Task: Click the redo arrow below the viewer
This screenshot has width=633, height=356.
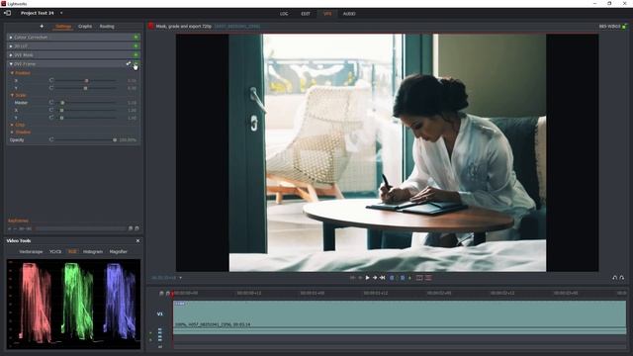Action: tap(622, 278)
